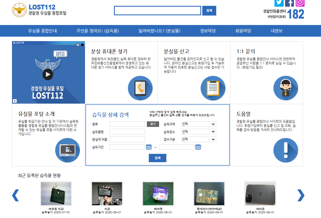Image resolution: width=321 pixels, height=218 pixels.
Task: Open the Facebook social icon
Action: (290, 3)
